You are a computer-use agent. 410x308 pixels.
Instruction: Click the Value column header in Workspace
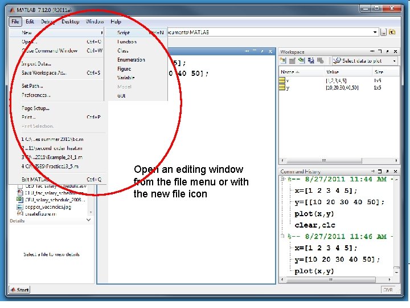click(348, 72)
